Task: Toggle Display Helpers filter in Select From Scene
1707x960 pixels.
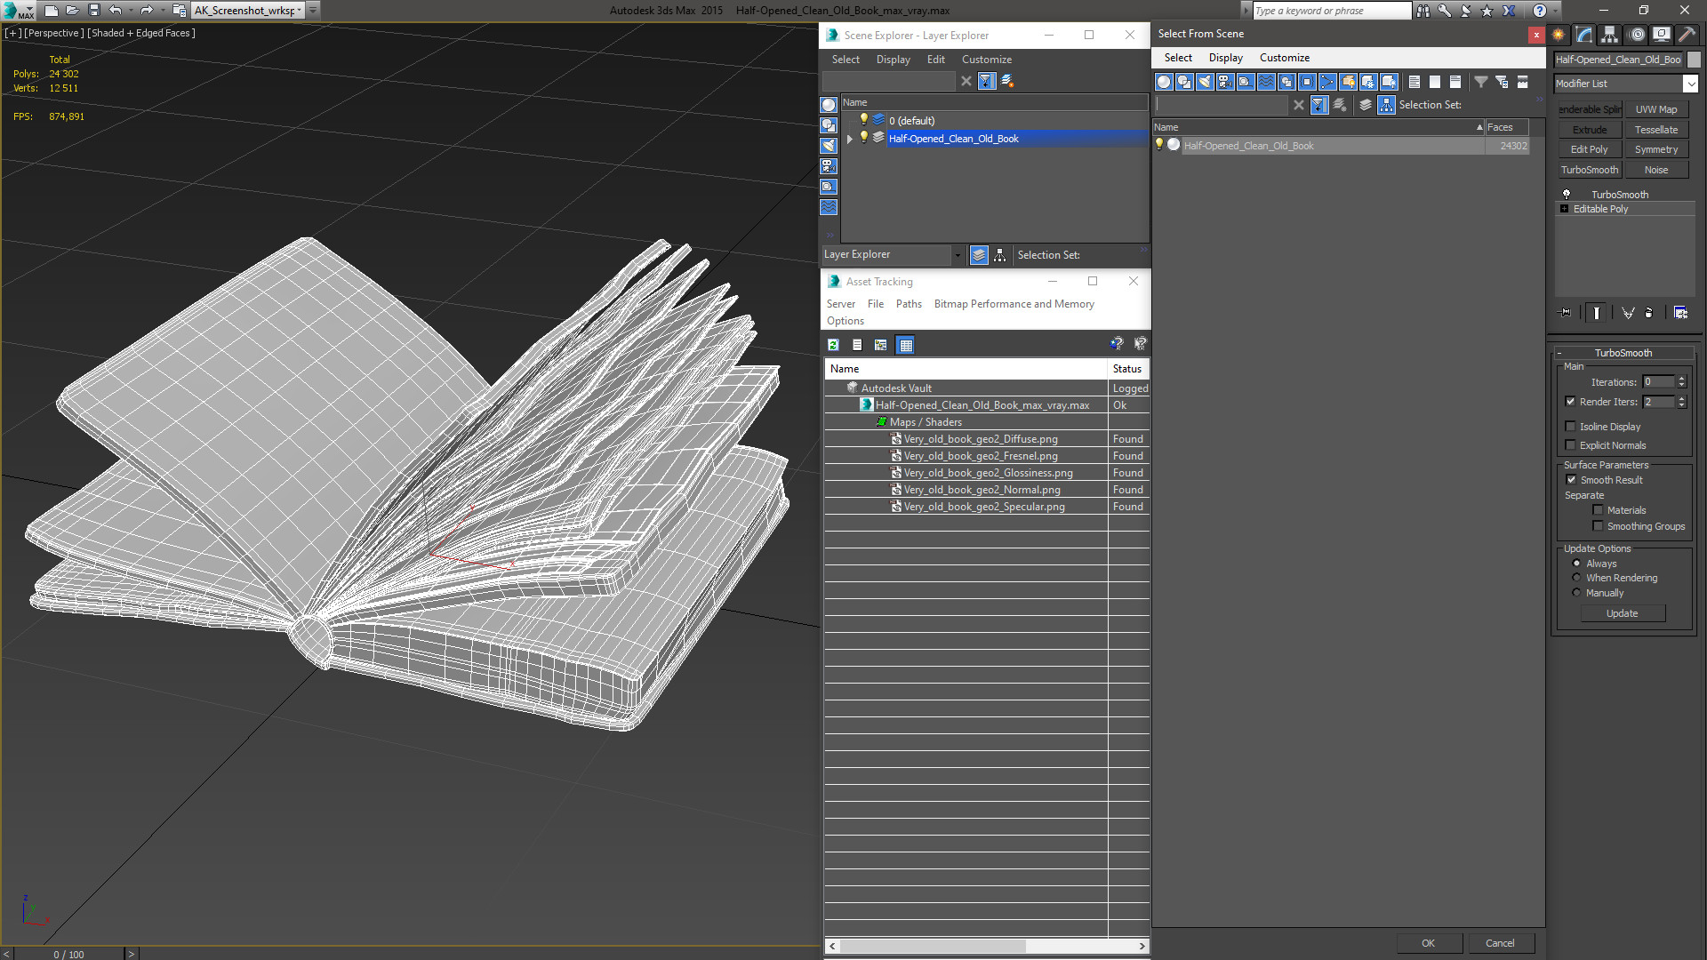Action: (1246, 82)
